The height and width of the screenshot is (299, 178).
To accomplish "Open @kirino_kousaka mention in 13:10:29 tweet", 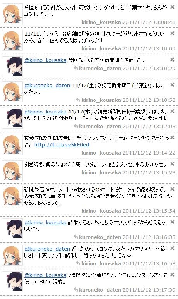I will [45, 60].
